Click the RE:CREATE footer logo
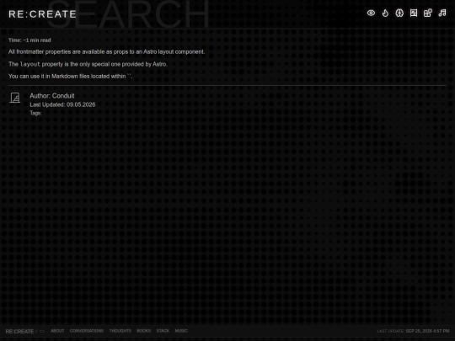Viewport: 455px width, 341px height. click(19, 331)
